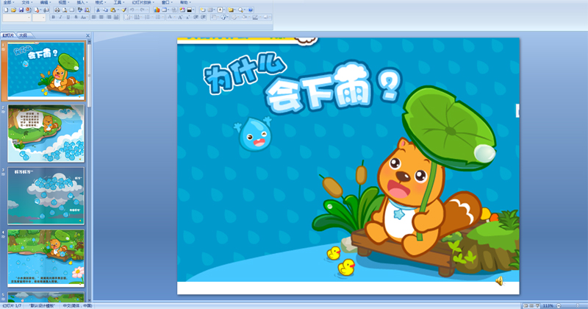This screenshot has height=309, width=588.
Task: Toggle strikethrough formatting
Action: pos(76,17)
